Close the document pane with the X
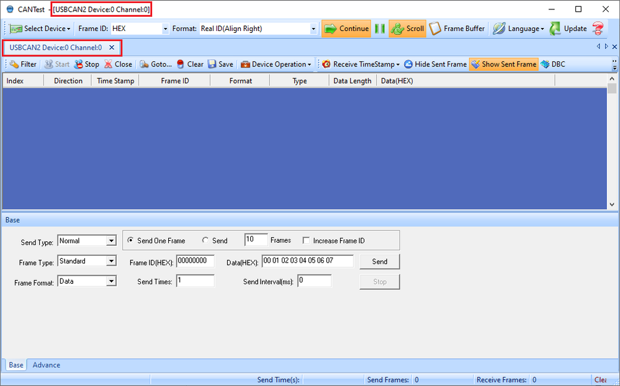This screenshot has height=386, width=620. 614,47
